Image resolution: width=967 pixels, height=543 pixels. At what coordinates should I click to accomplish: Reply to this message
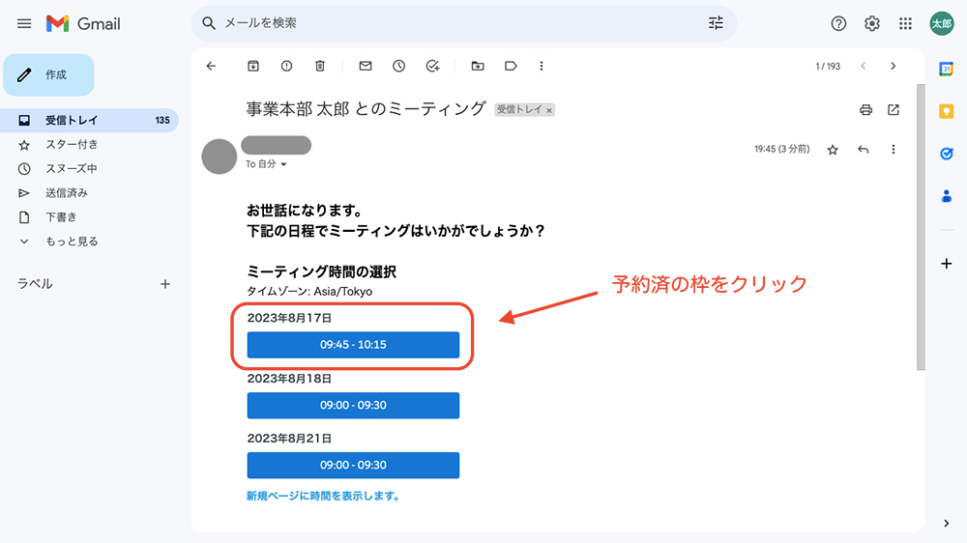[863, 149]
